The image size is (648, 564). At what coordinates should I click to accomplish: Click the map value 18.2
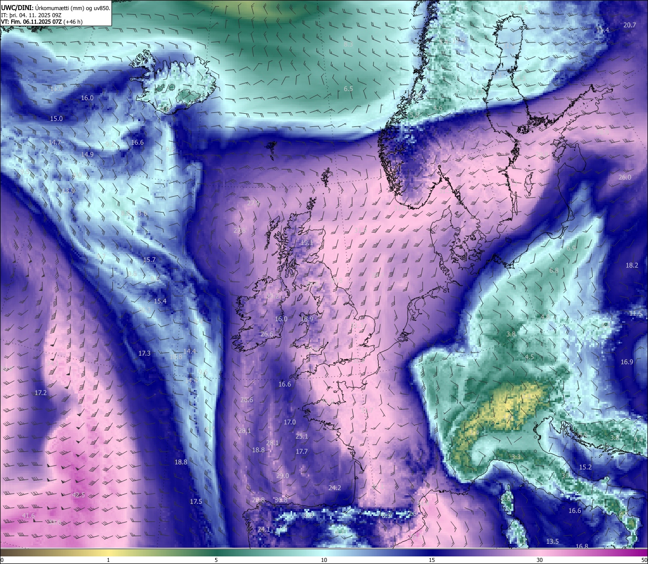tap(632, 266)
